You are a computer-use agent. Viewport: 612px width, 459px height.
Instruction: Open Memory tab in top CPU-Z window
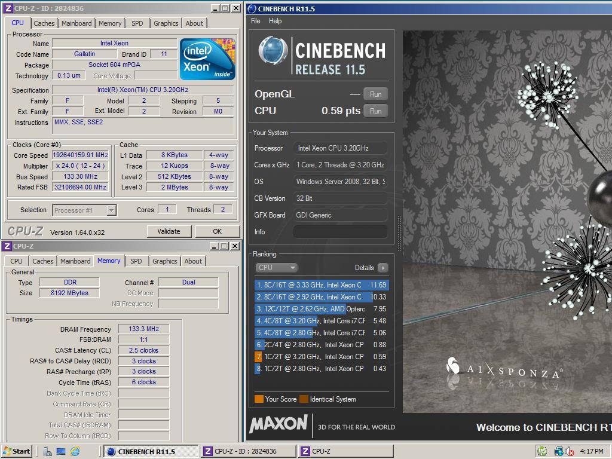pyautogui.click(x=110, y=23)
